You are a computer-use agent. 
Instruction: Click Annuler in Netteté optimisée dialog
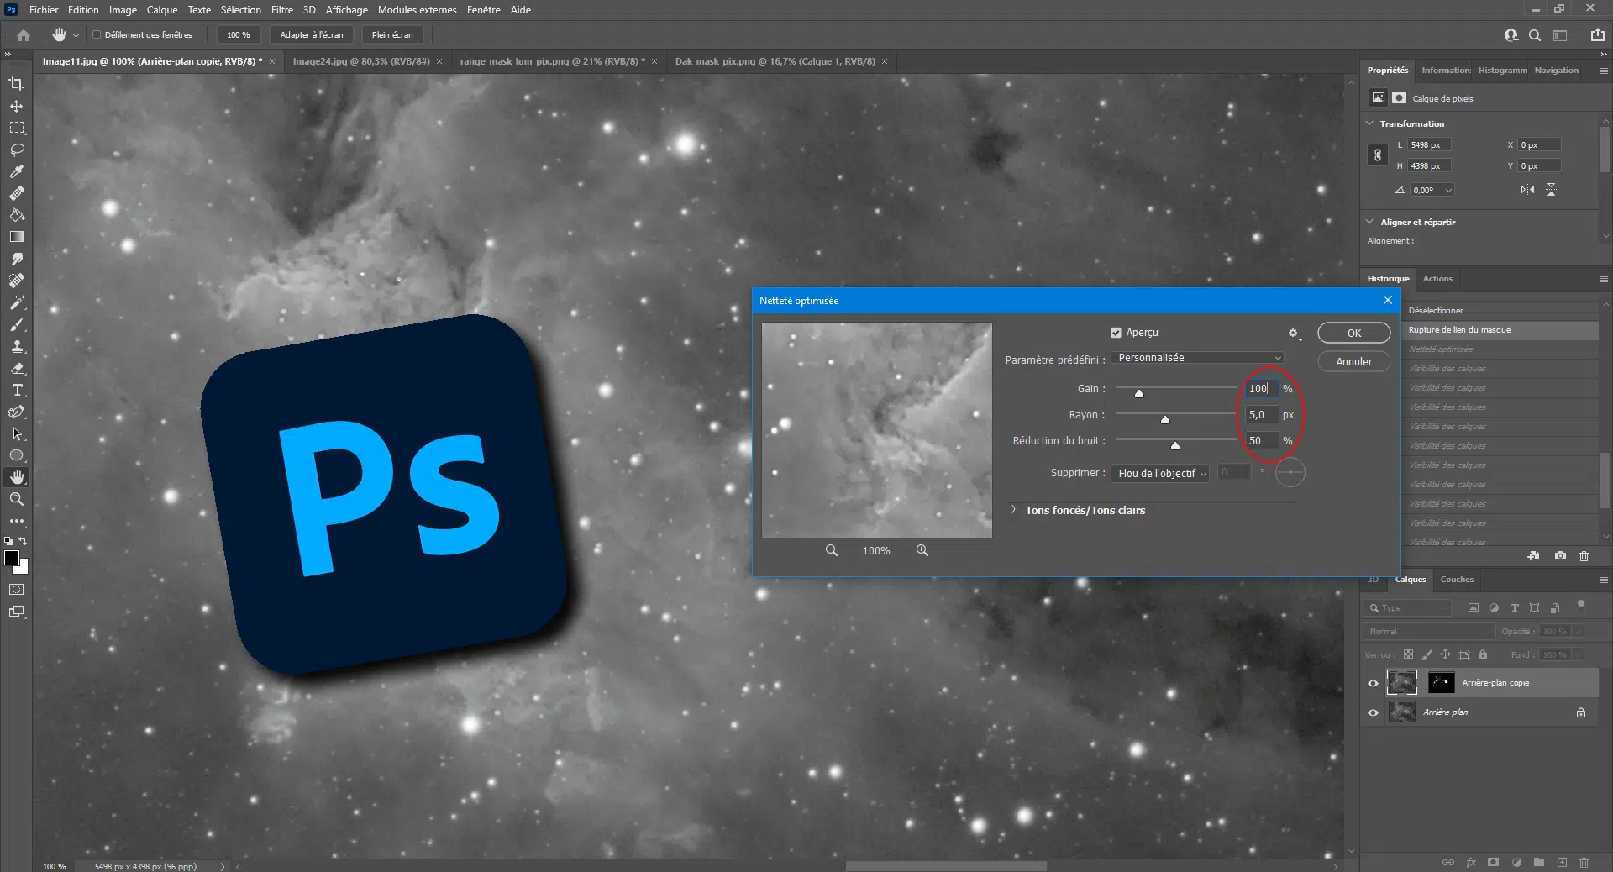click(1354, 362)
